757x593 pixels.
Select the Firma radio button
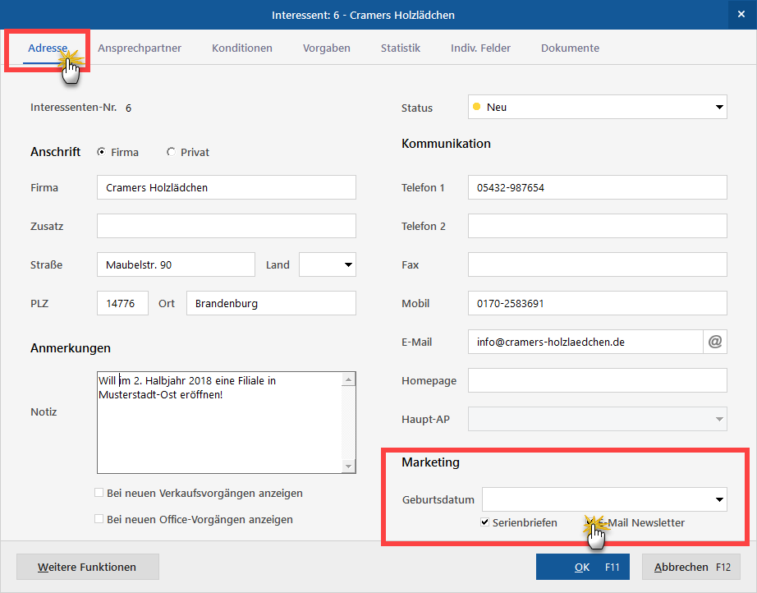(x=101, y=152)
